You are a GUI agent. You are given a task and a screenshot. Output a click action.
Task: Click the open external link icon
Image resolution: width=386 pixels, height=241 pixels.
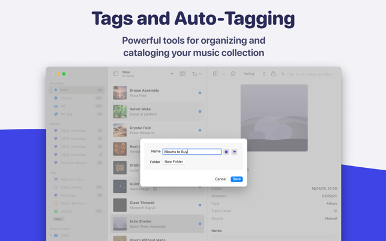coord(215,74)
